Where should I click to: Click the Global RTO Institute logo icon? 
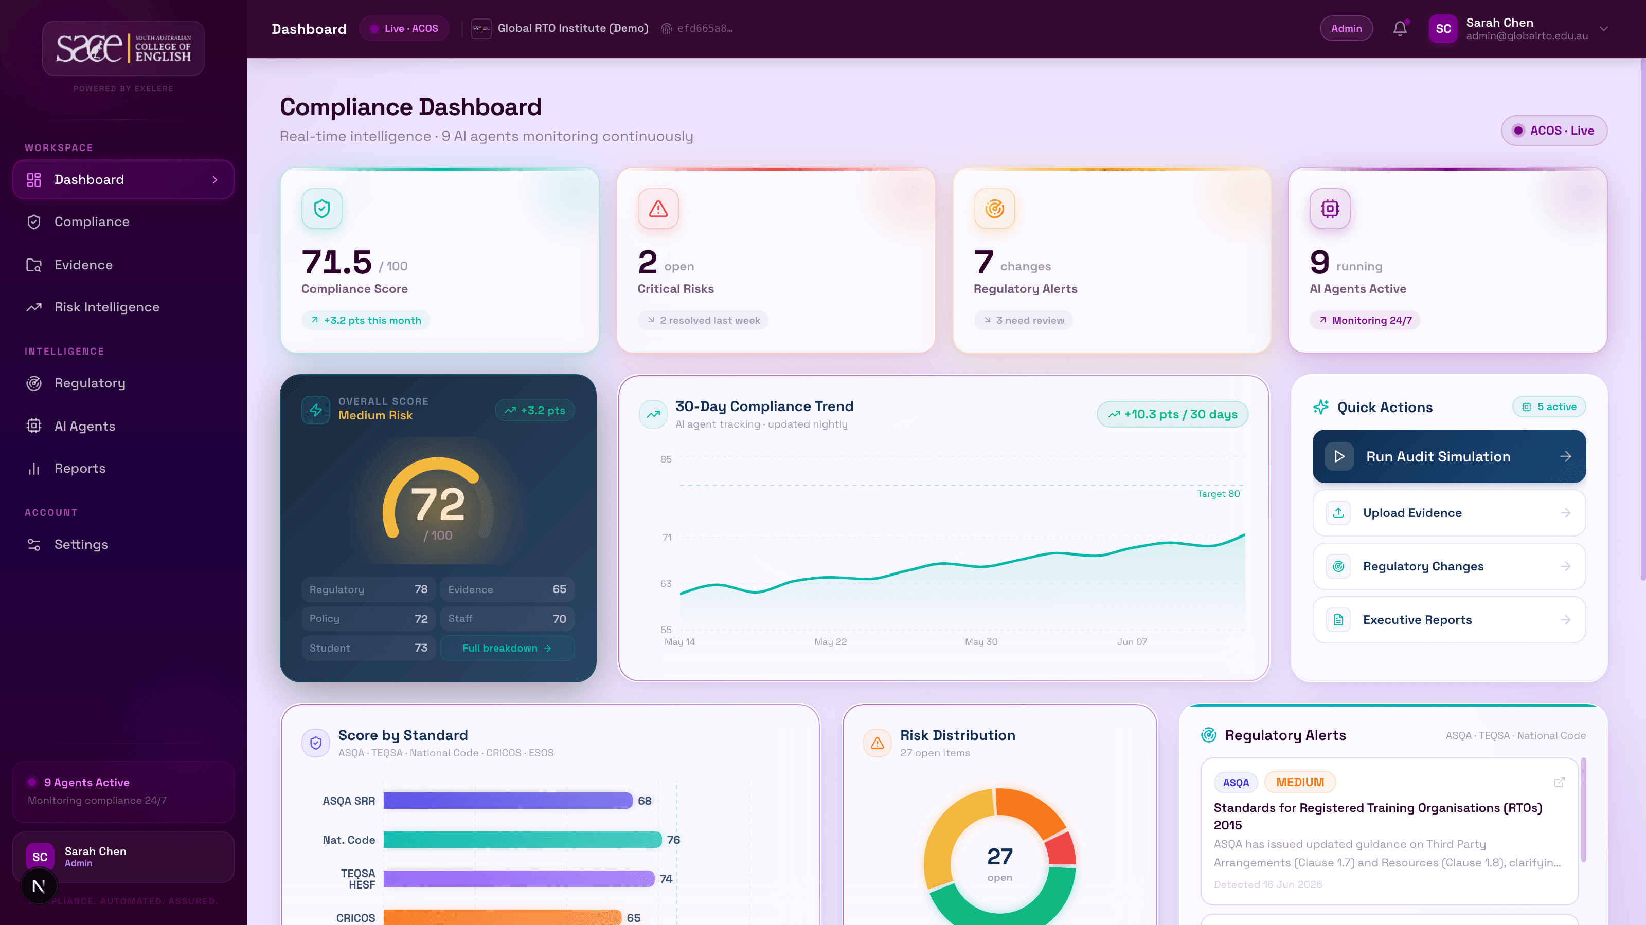481,29
